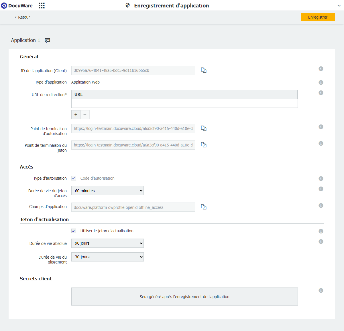Open the DocuWare apps grid menu
344x331 pixels.
[x=42, y=6]
